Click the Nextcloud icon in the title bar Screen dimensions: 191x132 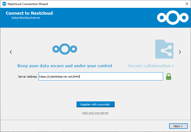click(x=4, y=4)
